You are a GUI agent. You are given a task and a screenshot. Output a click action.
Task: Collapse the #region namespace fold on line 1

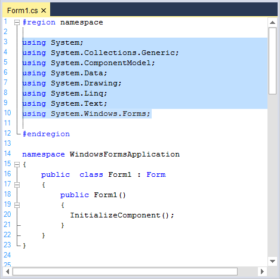[17, 23]
